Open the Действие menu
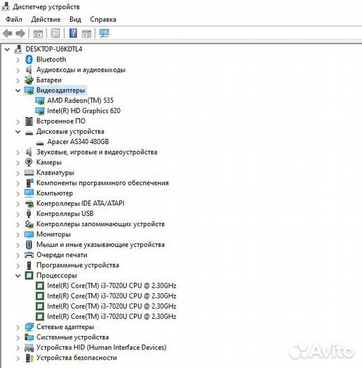 point(46,19)
